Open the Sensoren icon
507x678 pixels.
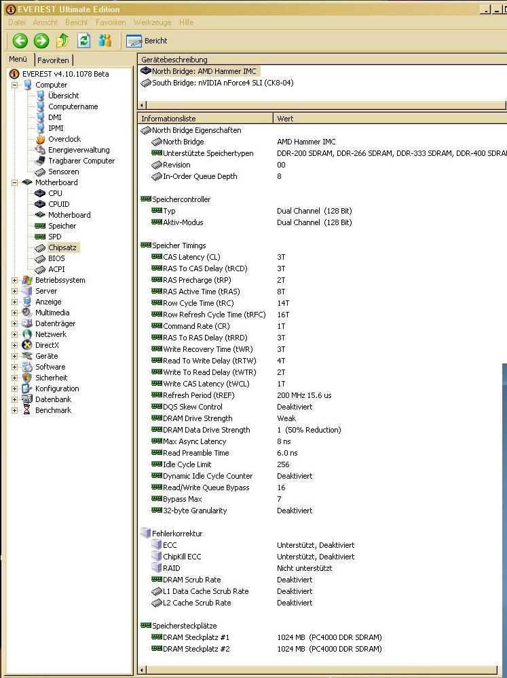40,172
